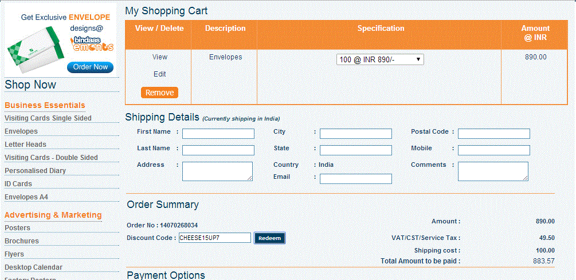This screenshot has height=280, width=576.
Task: Click the View link in cart
Action: tap(160, 57)
